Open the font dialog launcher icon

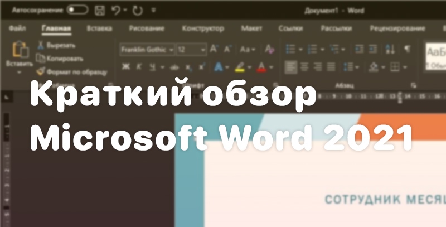point(275,85)
